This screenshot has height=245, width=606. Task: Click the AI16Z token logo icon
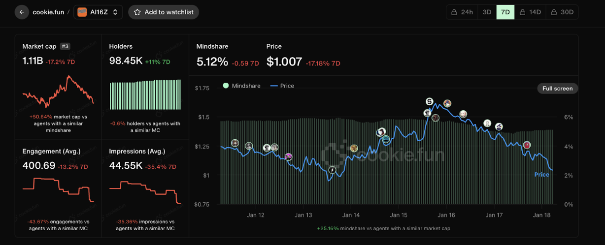click(x=82, y=12)
